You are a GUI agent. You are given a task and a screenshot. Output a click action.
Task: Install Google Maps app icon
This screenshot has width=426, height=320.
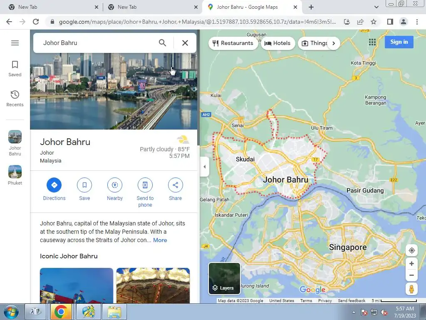347,22
